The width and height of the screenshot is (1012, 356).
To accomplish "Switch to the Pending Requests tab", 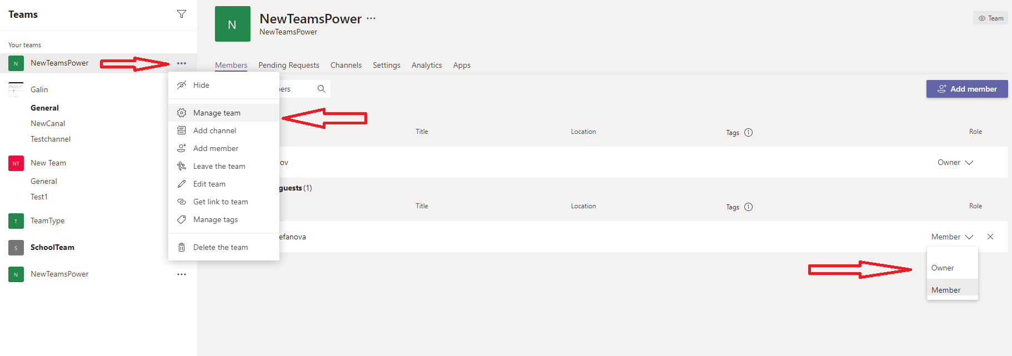I will pos(289,65).
